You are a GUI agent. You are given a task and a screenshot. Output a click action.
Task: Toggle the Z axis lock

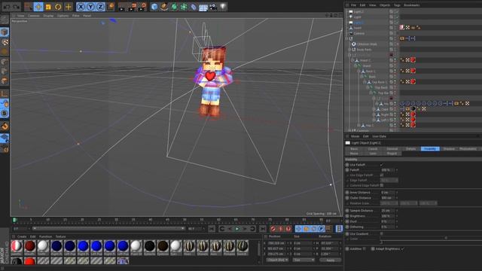[100, 7]
